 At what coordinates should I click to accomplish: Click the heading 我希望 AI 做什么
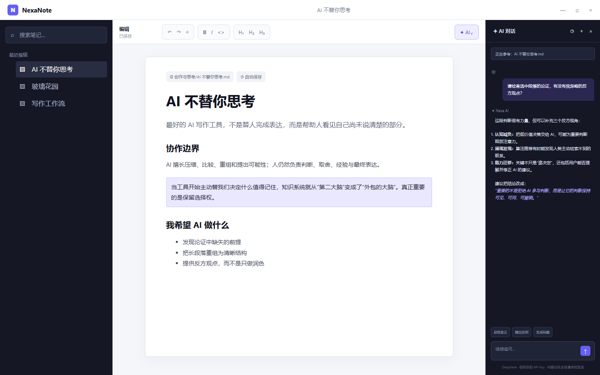pos(197,225)
